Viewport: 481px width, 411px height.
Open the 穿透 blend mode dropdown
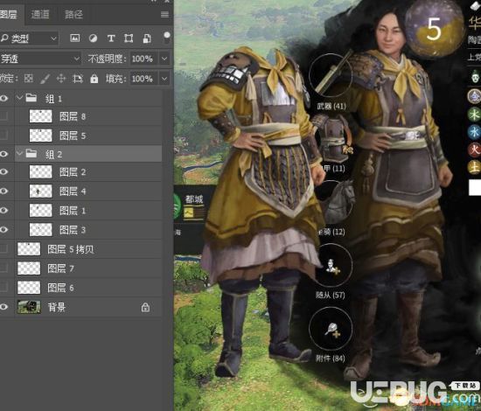40,59
